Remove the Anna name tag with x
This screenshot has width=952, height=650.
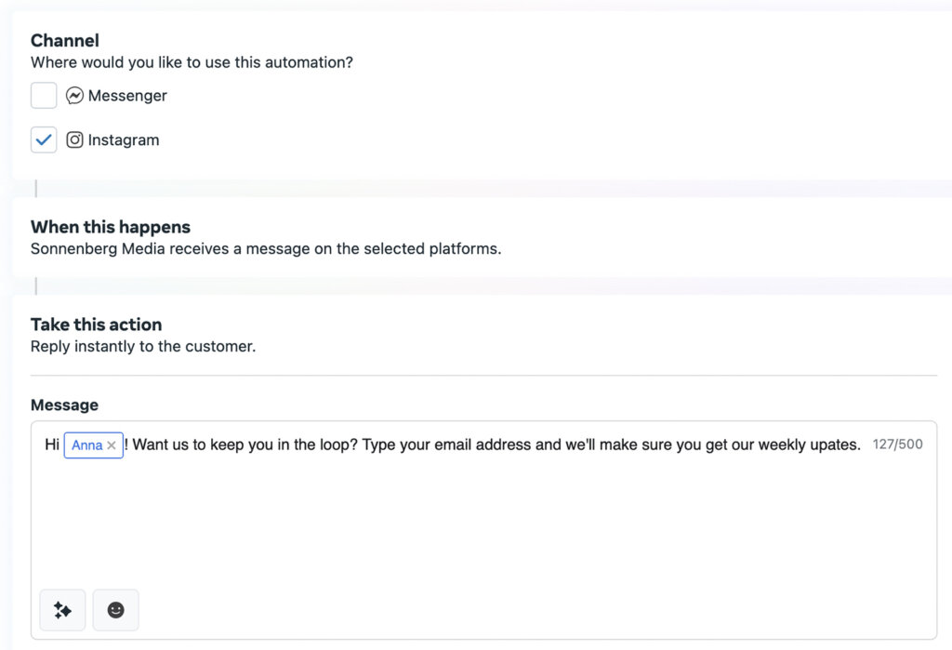(112, 445)
